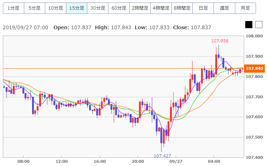Apply the black chart theme swatch
This screenshot has width=267, height=166.
[x=249, y=25]
